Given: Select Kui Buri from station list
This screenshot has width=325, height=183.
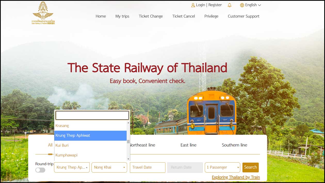Looking at the screenshot, I should coord(91,145).
